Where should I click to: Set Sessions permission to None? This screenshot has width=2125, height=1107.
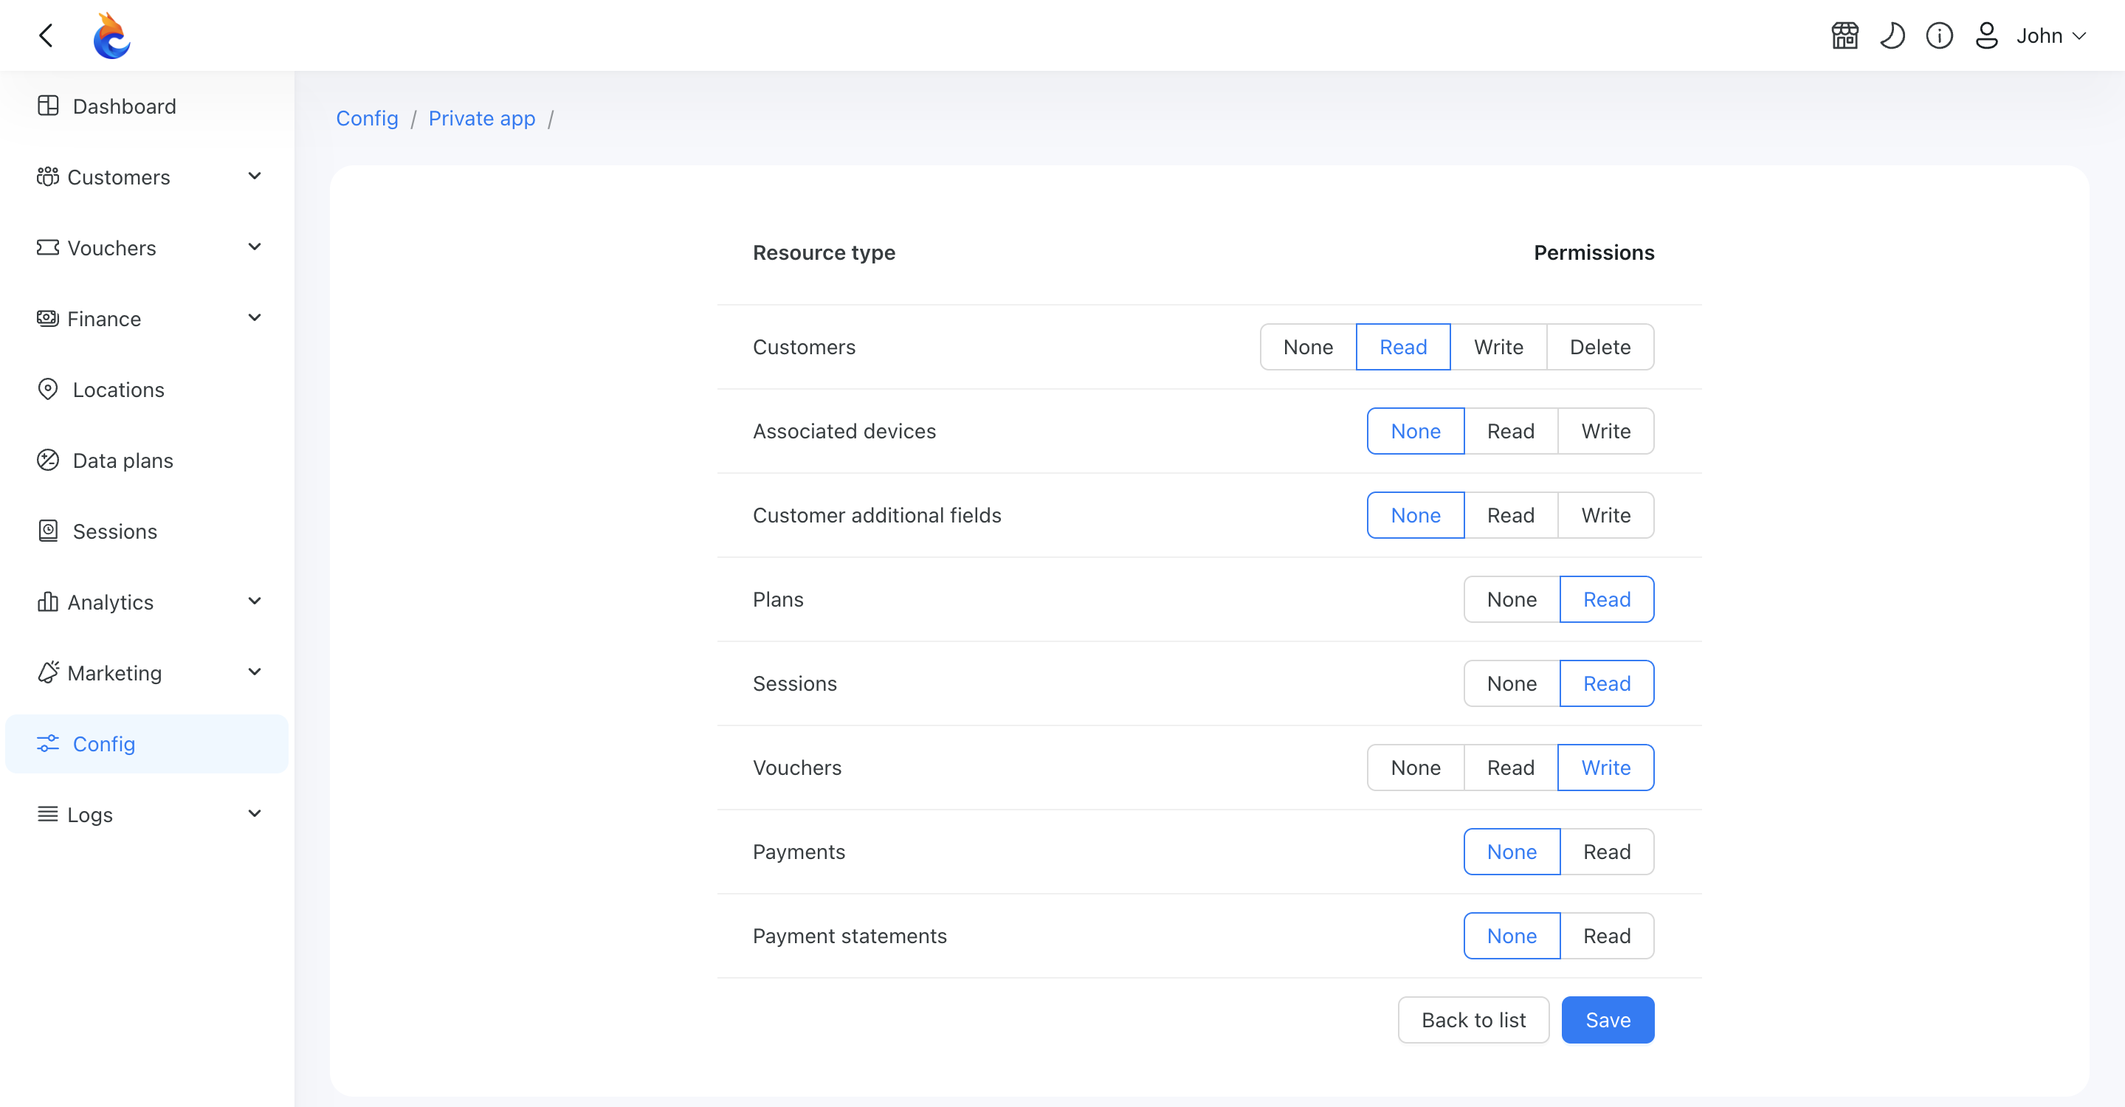click(1511, 684)
